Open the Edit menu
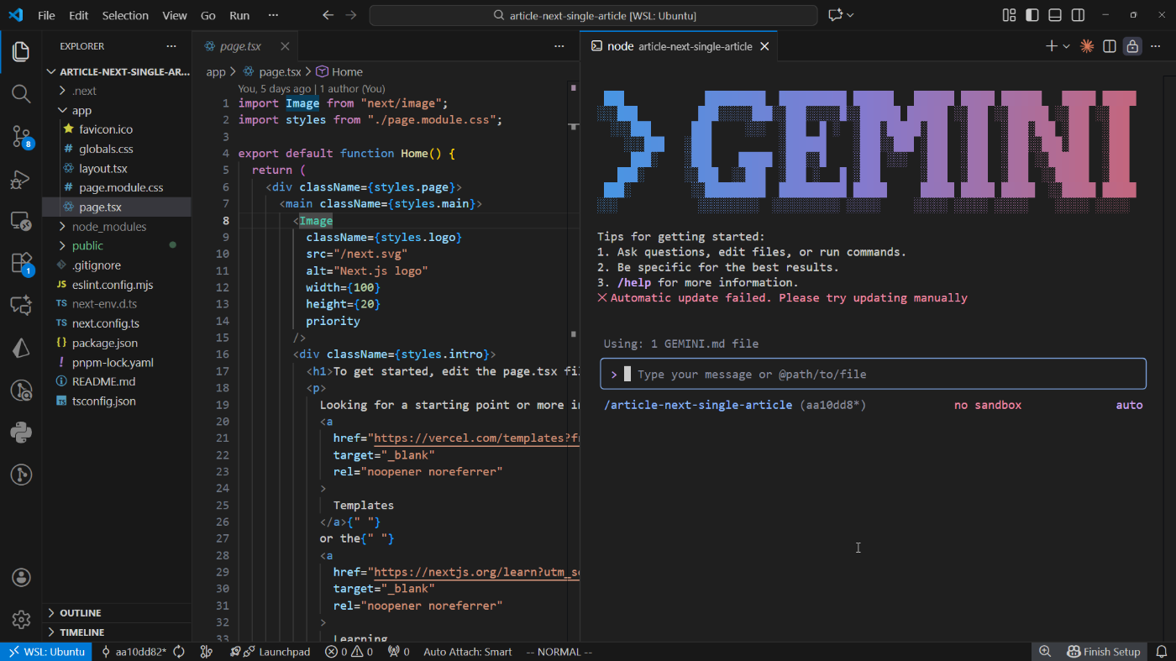The image size is (1176, 661). 78,15
